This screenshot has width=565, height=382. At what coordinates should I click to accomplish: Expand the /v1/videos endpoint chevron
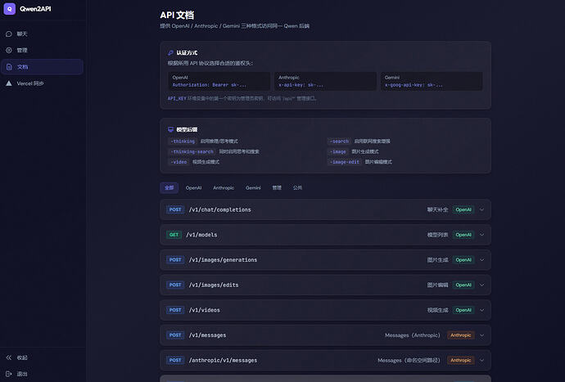[481, 310]
